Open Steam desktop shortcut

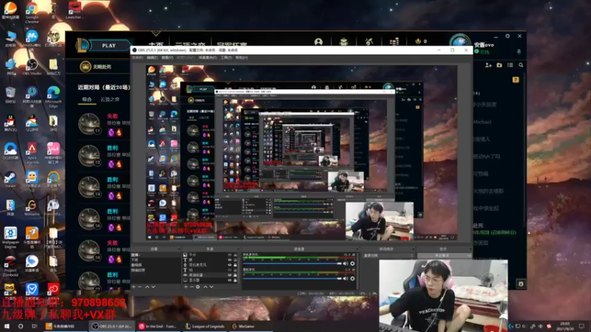10,179
